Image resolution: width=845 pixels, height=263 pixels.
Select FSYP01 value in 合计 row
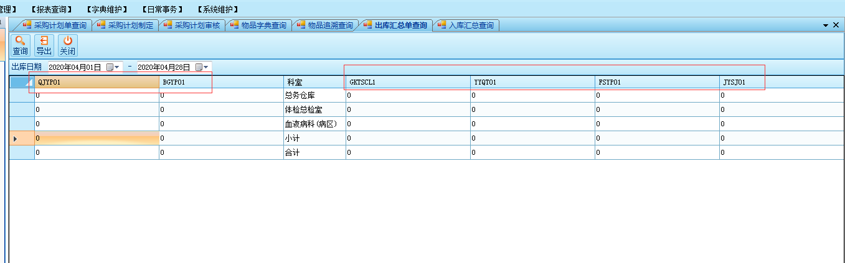coord(657,152)
